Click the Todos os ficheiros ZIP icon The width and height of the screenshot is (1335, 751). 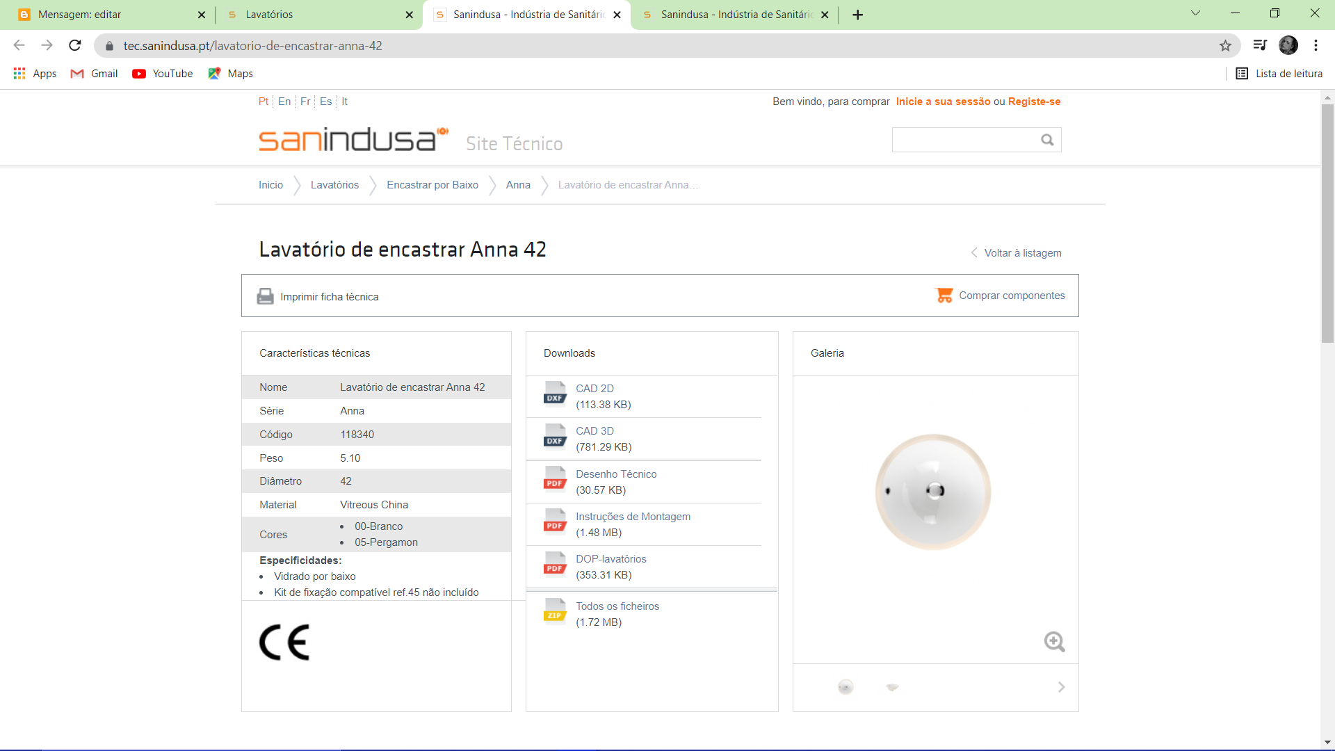(x=555, y=611)
